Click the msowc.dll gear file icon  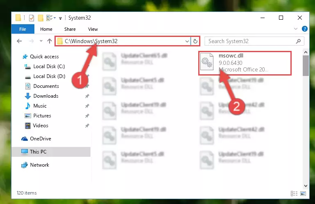pyautogui.click(x=207, y=62)
